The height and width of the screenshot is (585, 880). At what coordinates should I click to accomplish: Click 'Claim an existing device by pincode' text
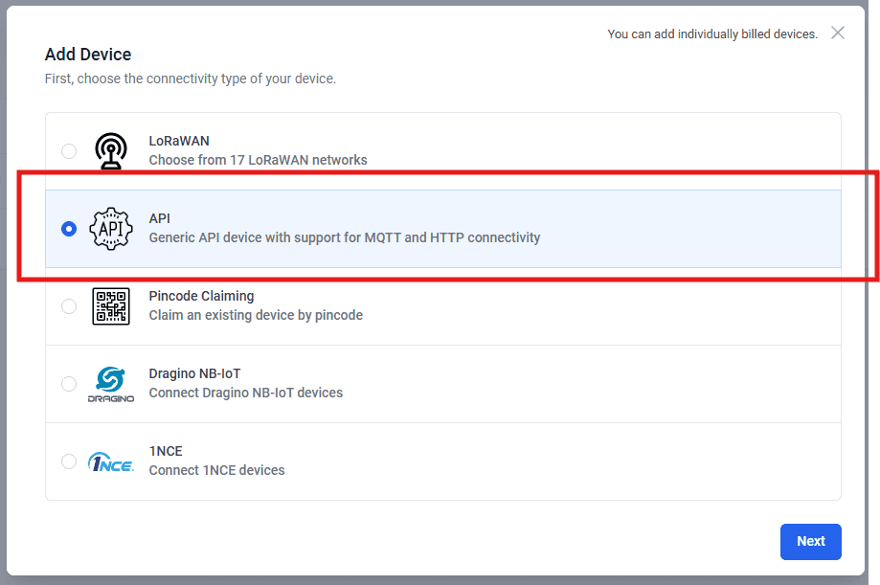(x=256, y=315)
